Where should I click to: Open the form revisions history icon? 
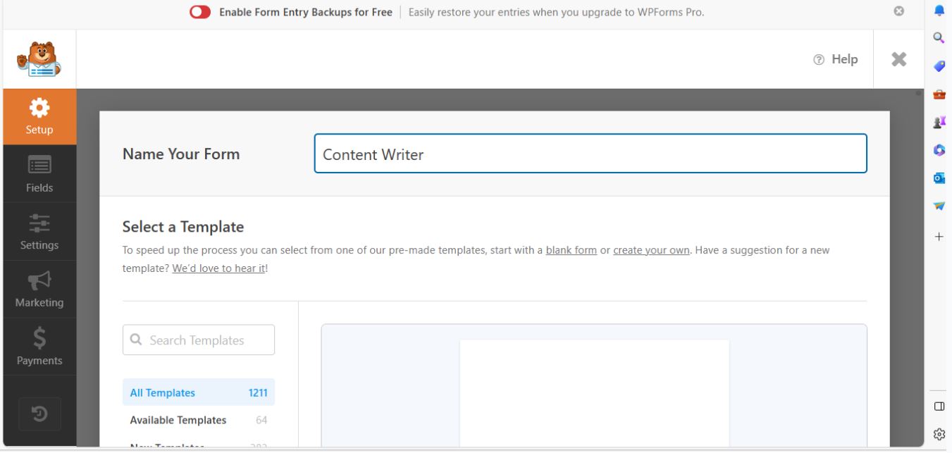[39, 414]
